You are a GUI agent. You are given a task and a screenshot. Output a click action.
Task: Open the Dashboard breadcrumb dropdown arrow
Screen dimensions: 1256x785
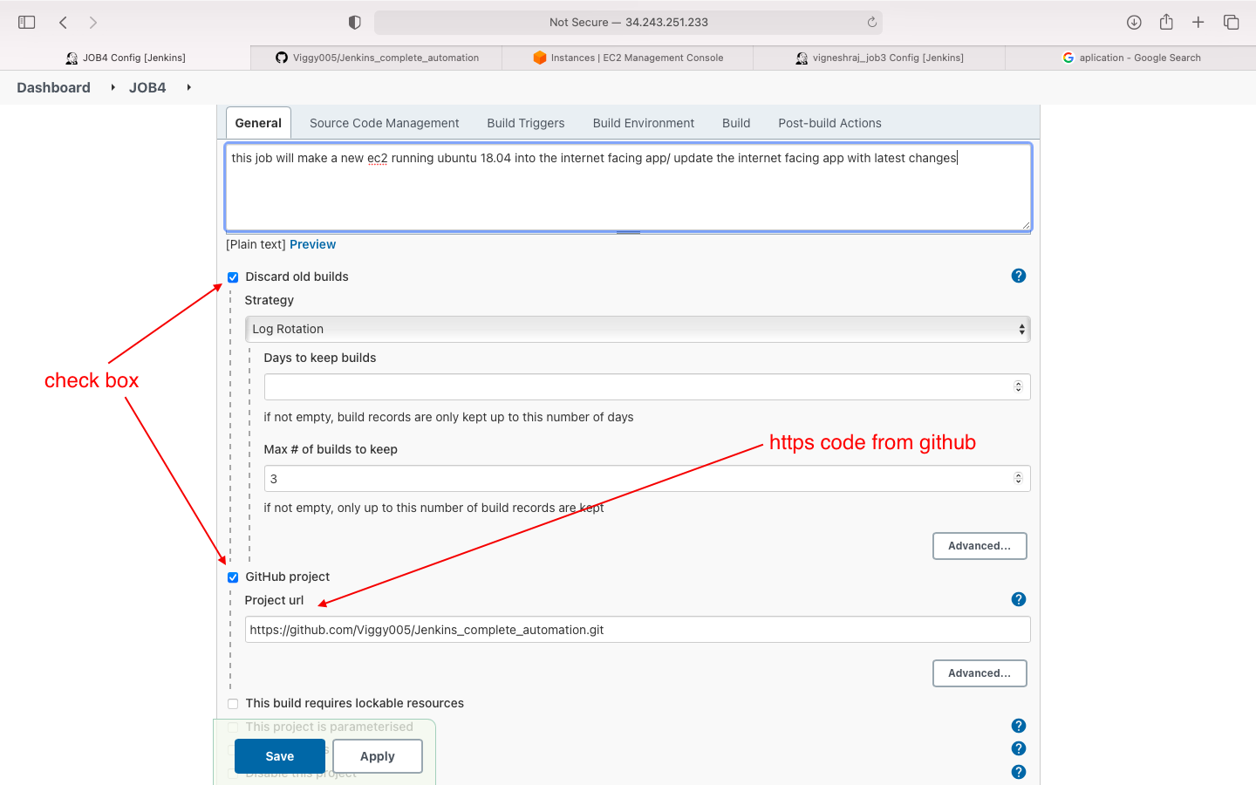113,87
